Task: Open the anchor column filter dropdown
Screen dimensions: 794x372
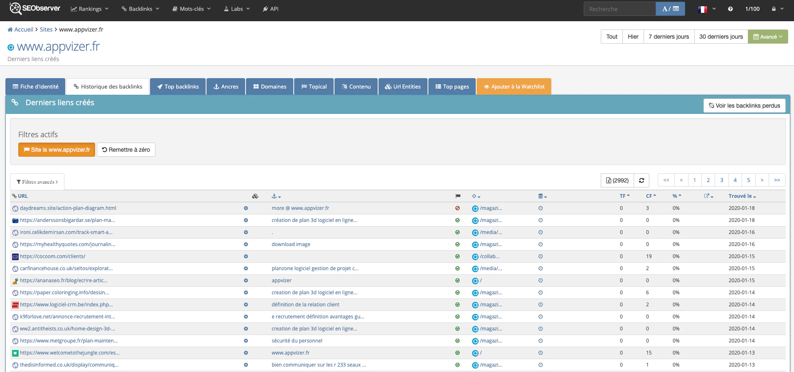Action: [x=276, y=196]
